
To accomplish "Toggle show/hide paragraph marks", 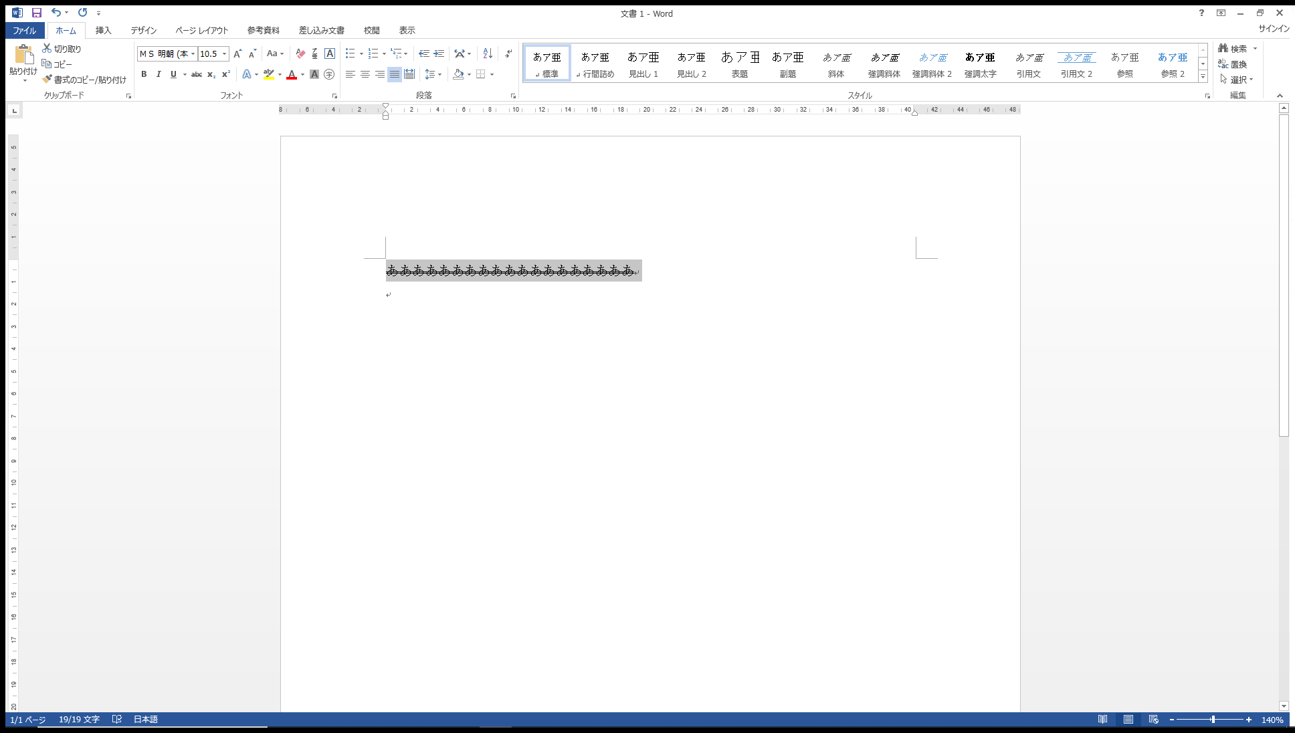I will tap(509, 54).
